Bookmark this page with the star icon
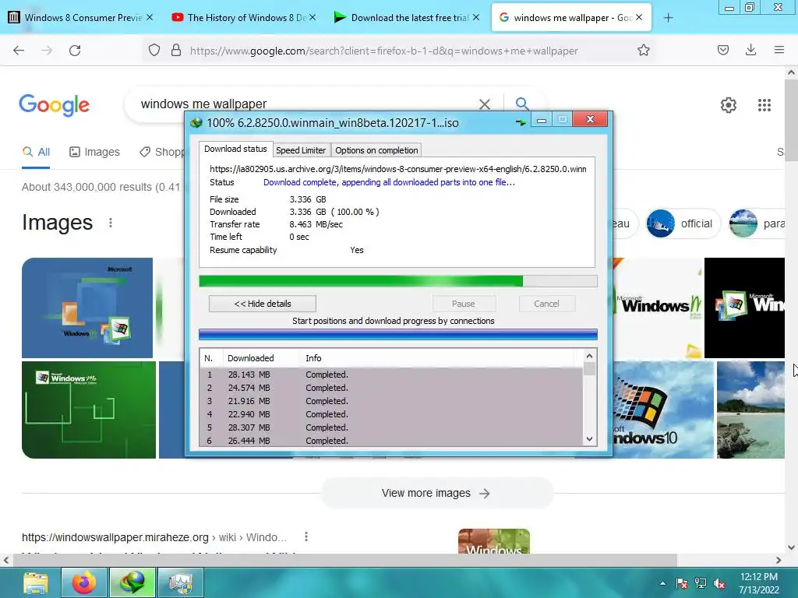 tap(644, 50)
